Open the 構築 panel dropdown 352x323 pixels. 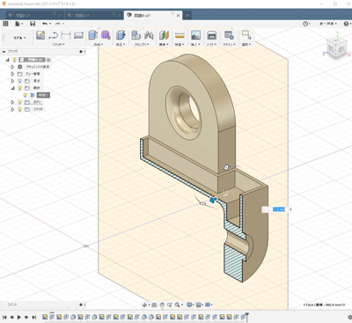pos(164,44)
